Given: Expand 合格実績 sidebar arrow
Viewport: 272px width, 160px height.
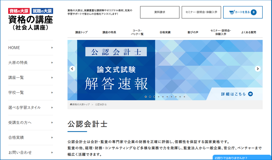Looking at the screenshot, I should (x=52, y=137).
